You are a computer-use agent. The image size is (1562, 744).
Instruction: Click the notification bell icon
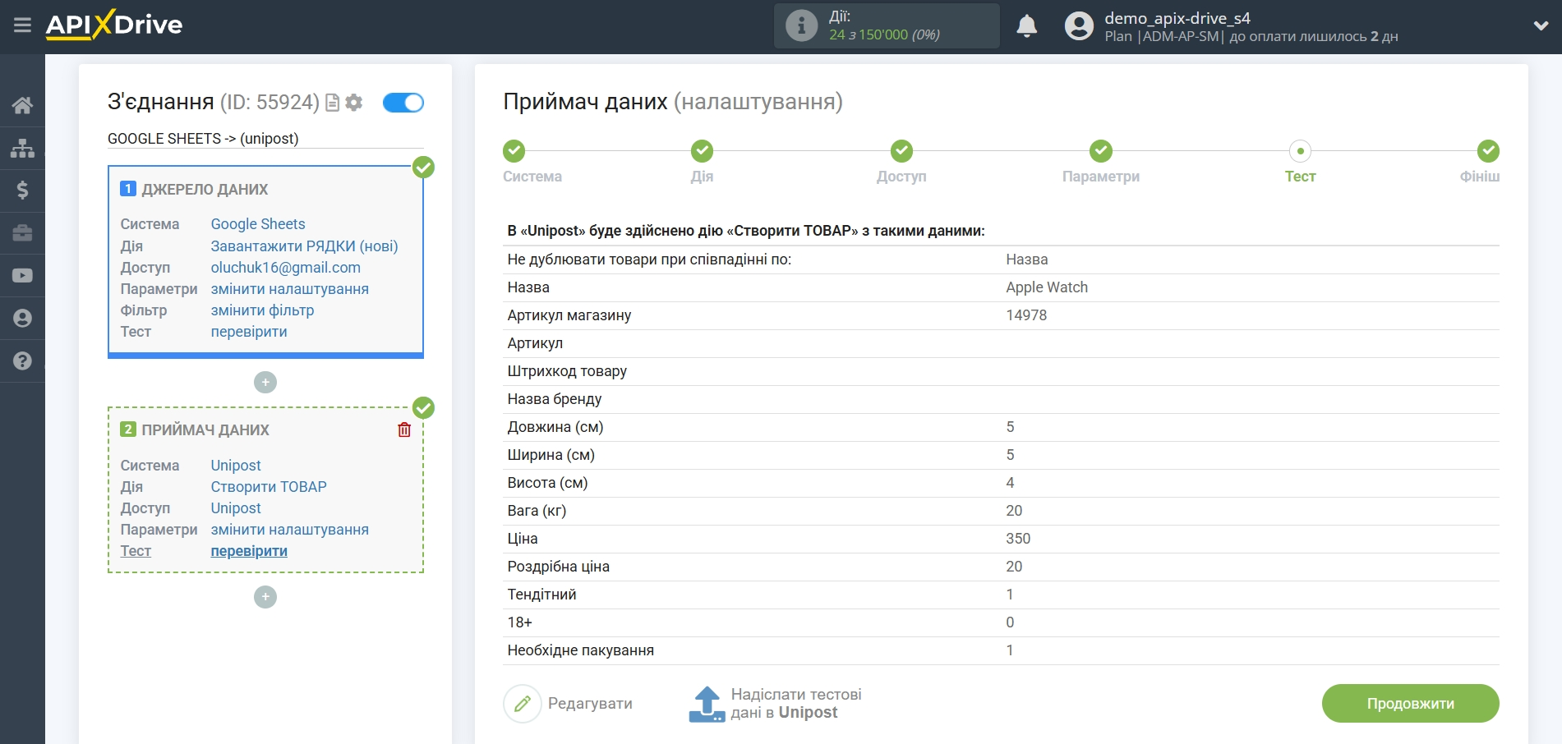(x=1026, y=26)
